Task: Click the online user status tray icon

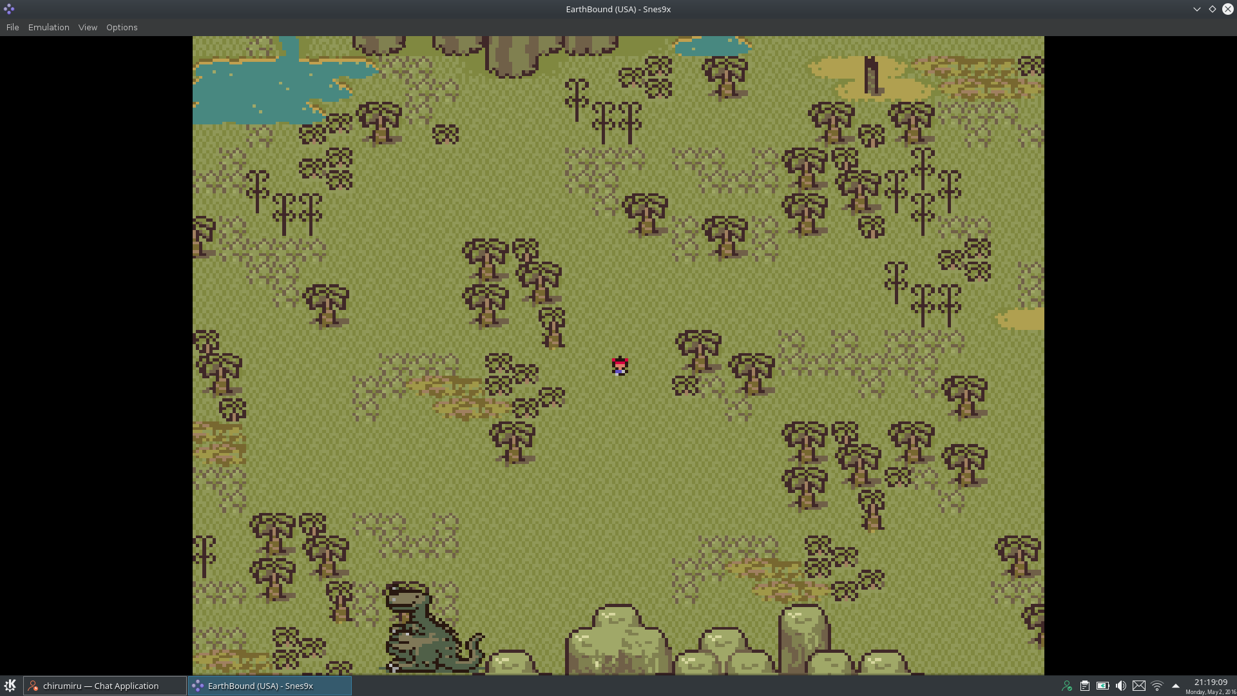Action: [x=1067, y=686]
